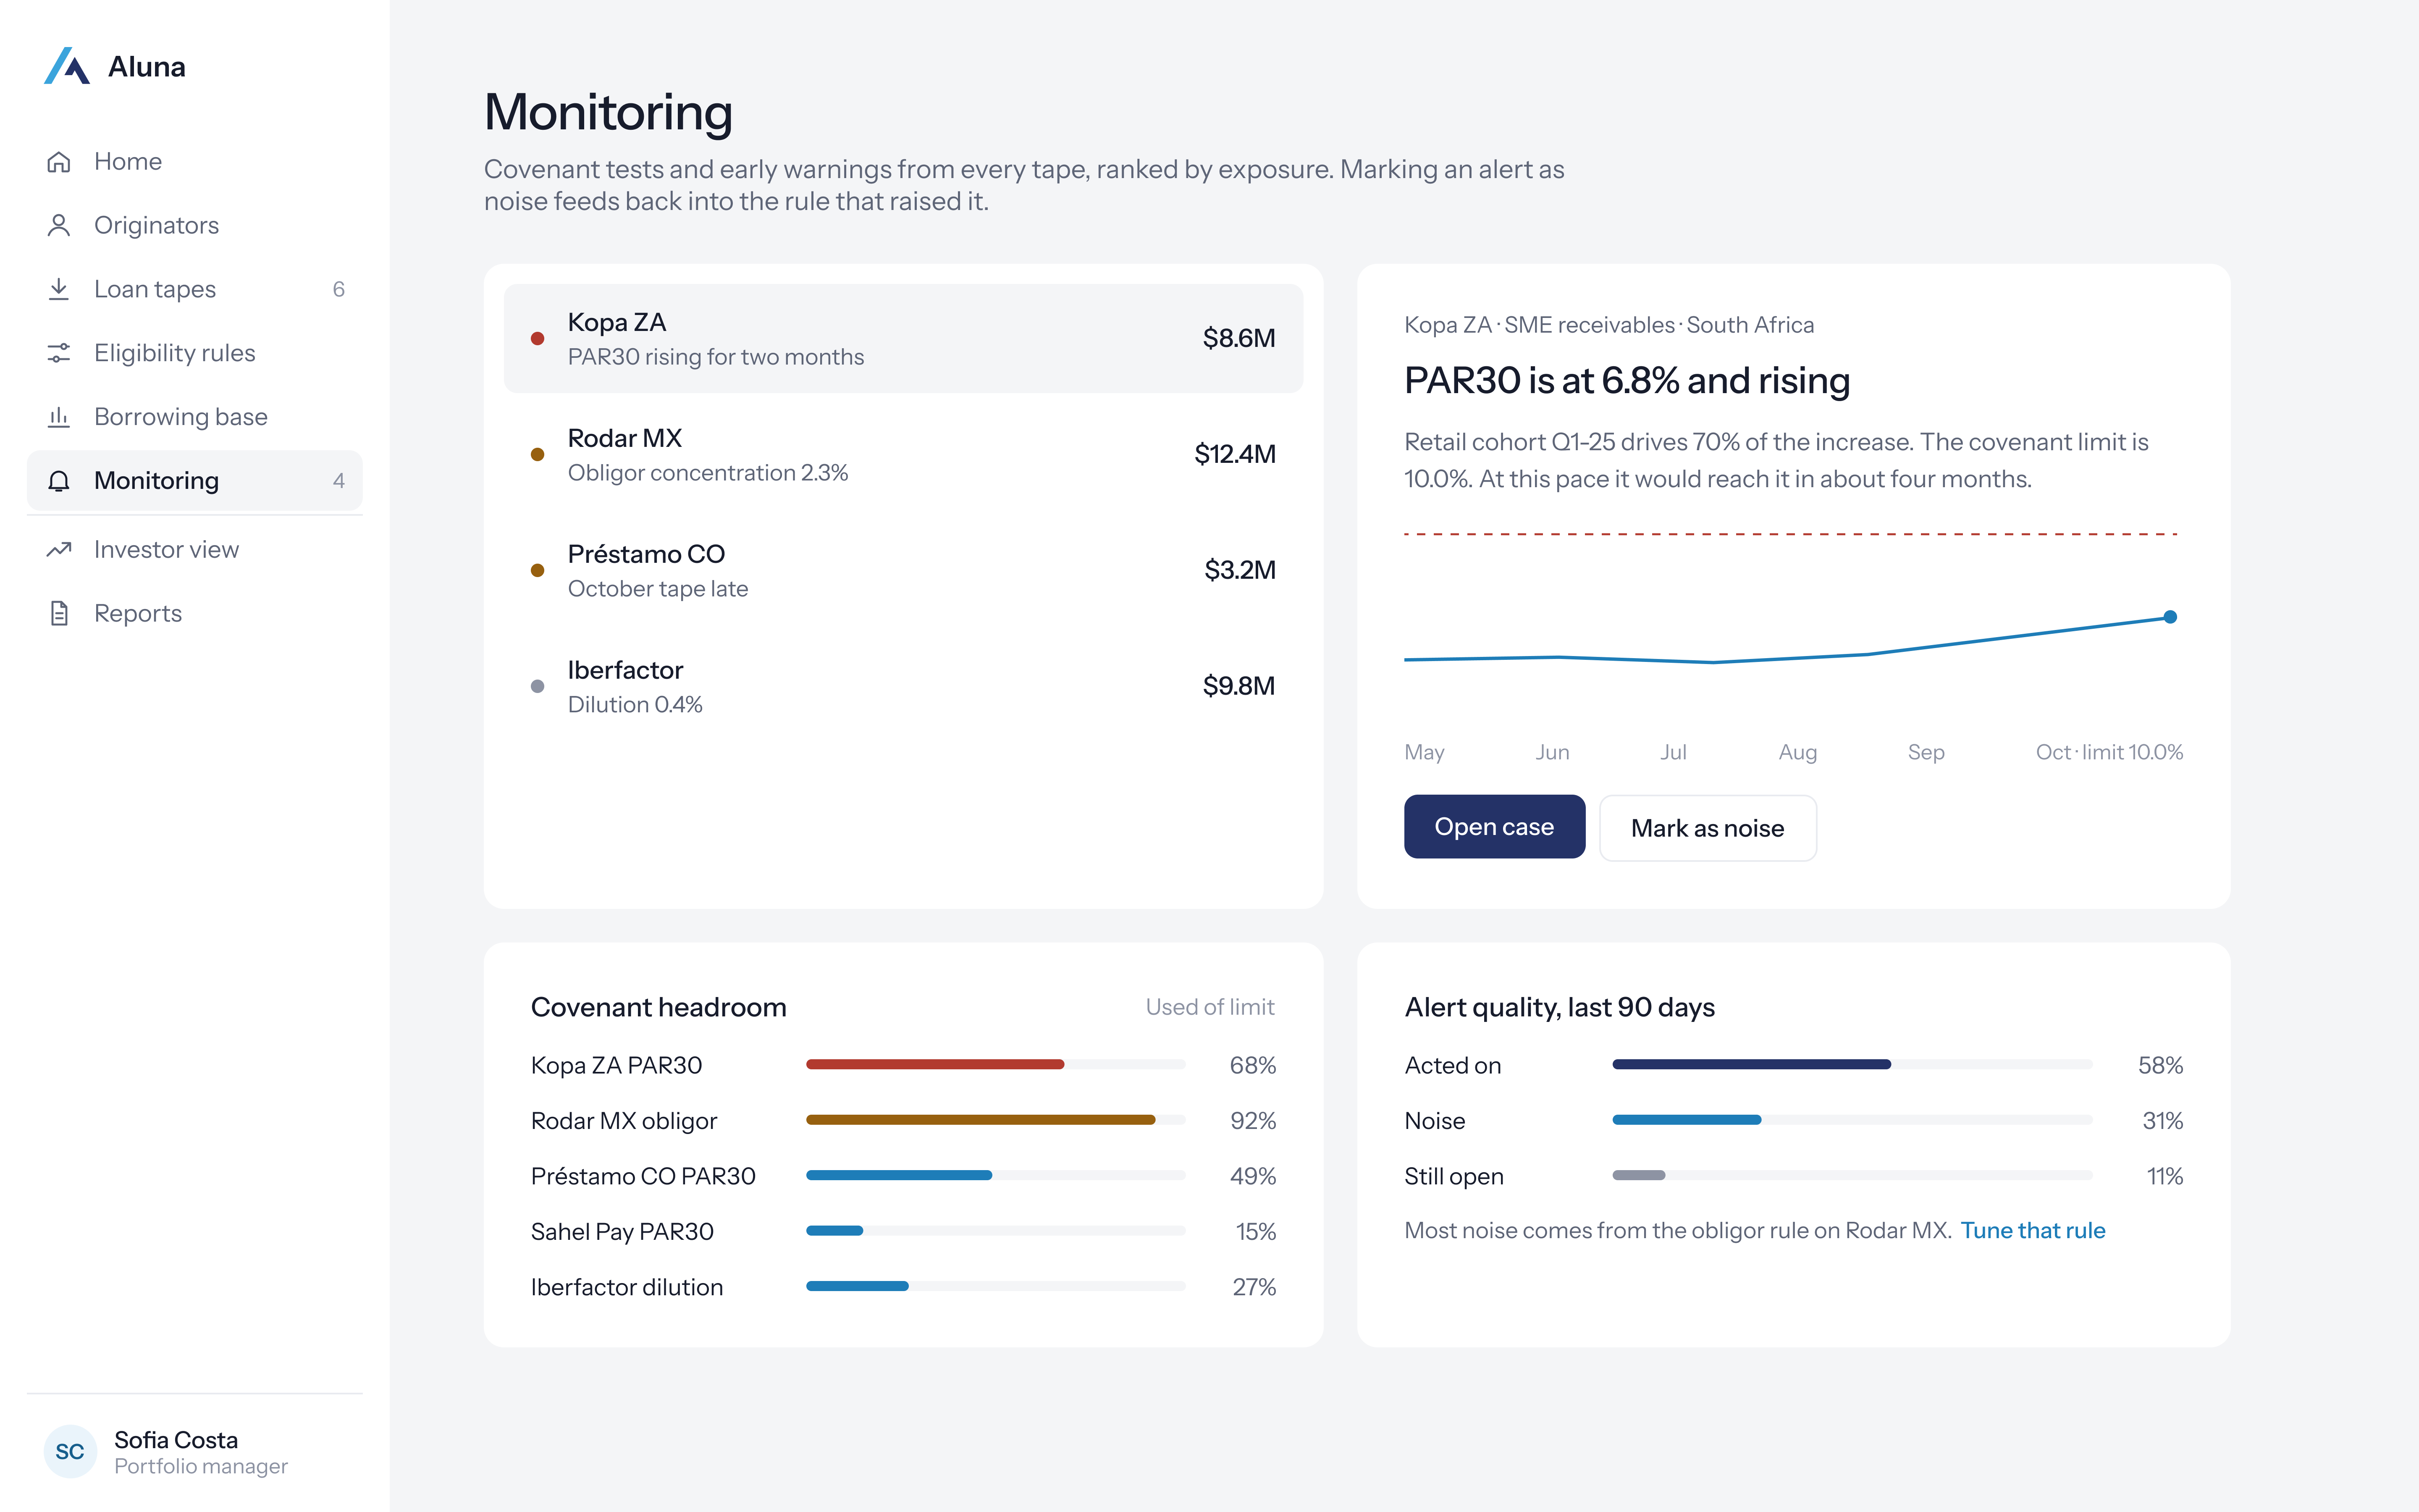Navigate to Eligibility rules
2419x1512 pixels.
coord(195,353)
